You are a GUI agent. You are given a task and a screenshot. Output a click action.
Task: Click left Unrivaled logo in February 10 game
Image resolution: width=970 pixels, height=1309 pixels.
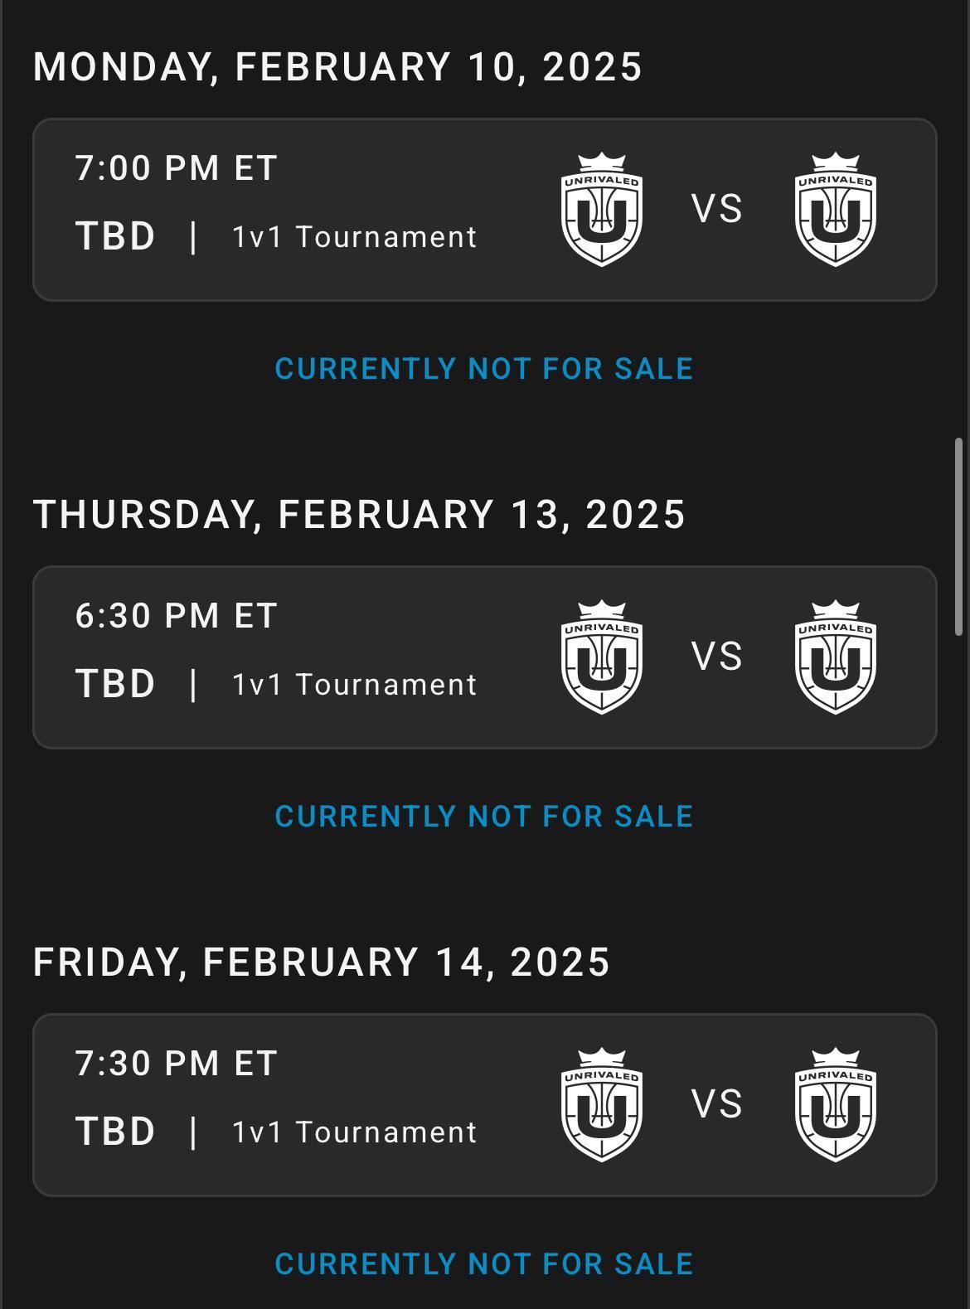[602, 210]
